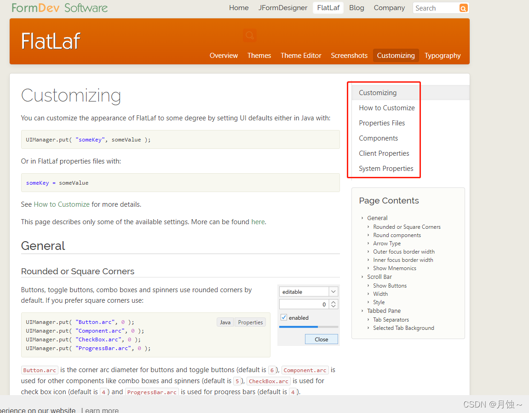Image resolution: width=529 pixels, height=413 pixels.
Task: Open the Home menu item
Action: (239, 8)
